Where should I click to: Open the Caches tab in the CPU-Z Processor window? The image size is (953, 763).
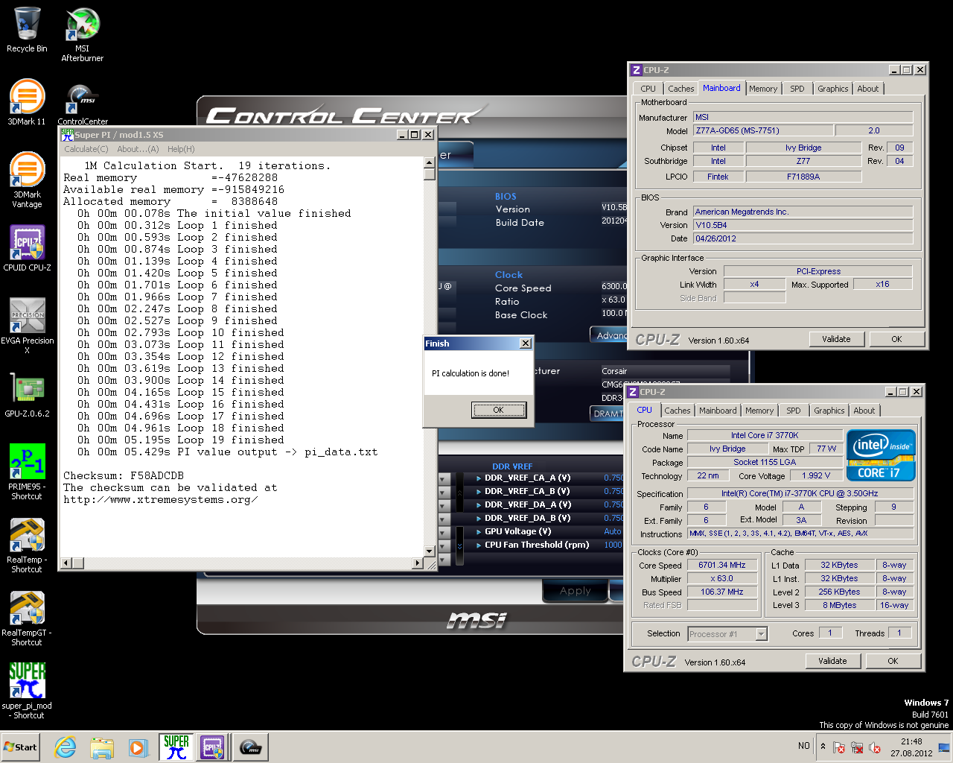click(x=678, y=411)
